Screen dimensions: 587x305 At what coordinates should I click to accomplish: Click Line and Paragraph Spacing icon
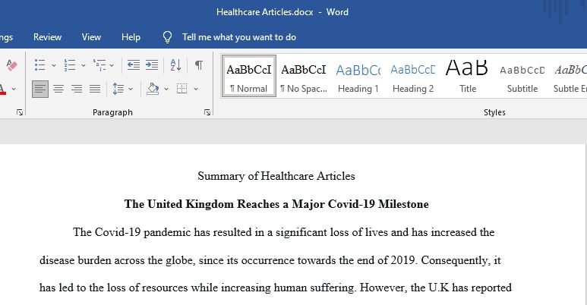tap(118, 89)
